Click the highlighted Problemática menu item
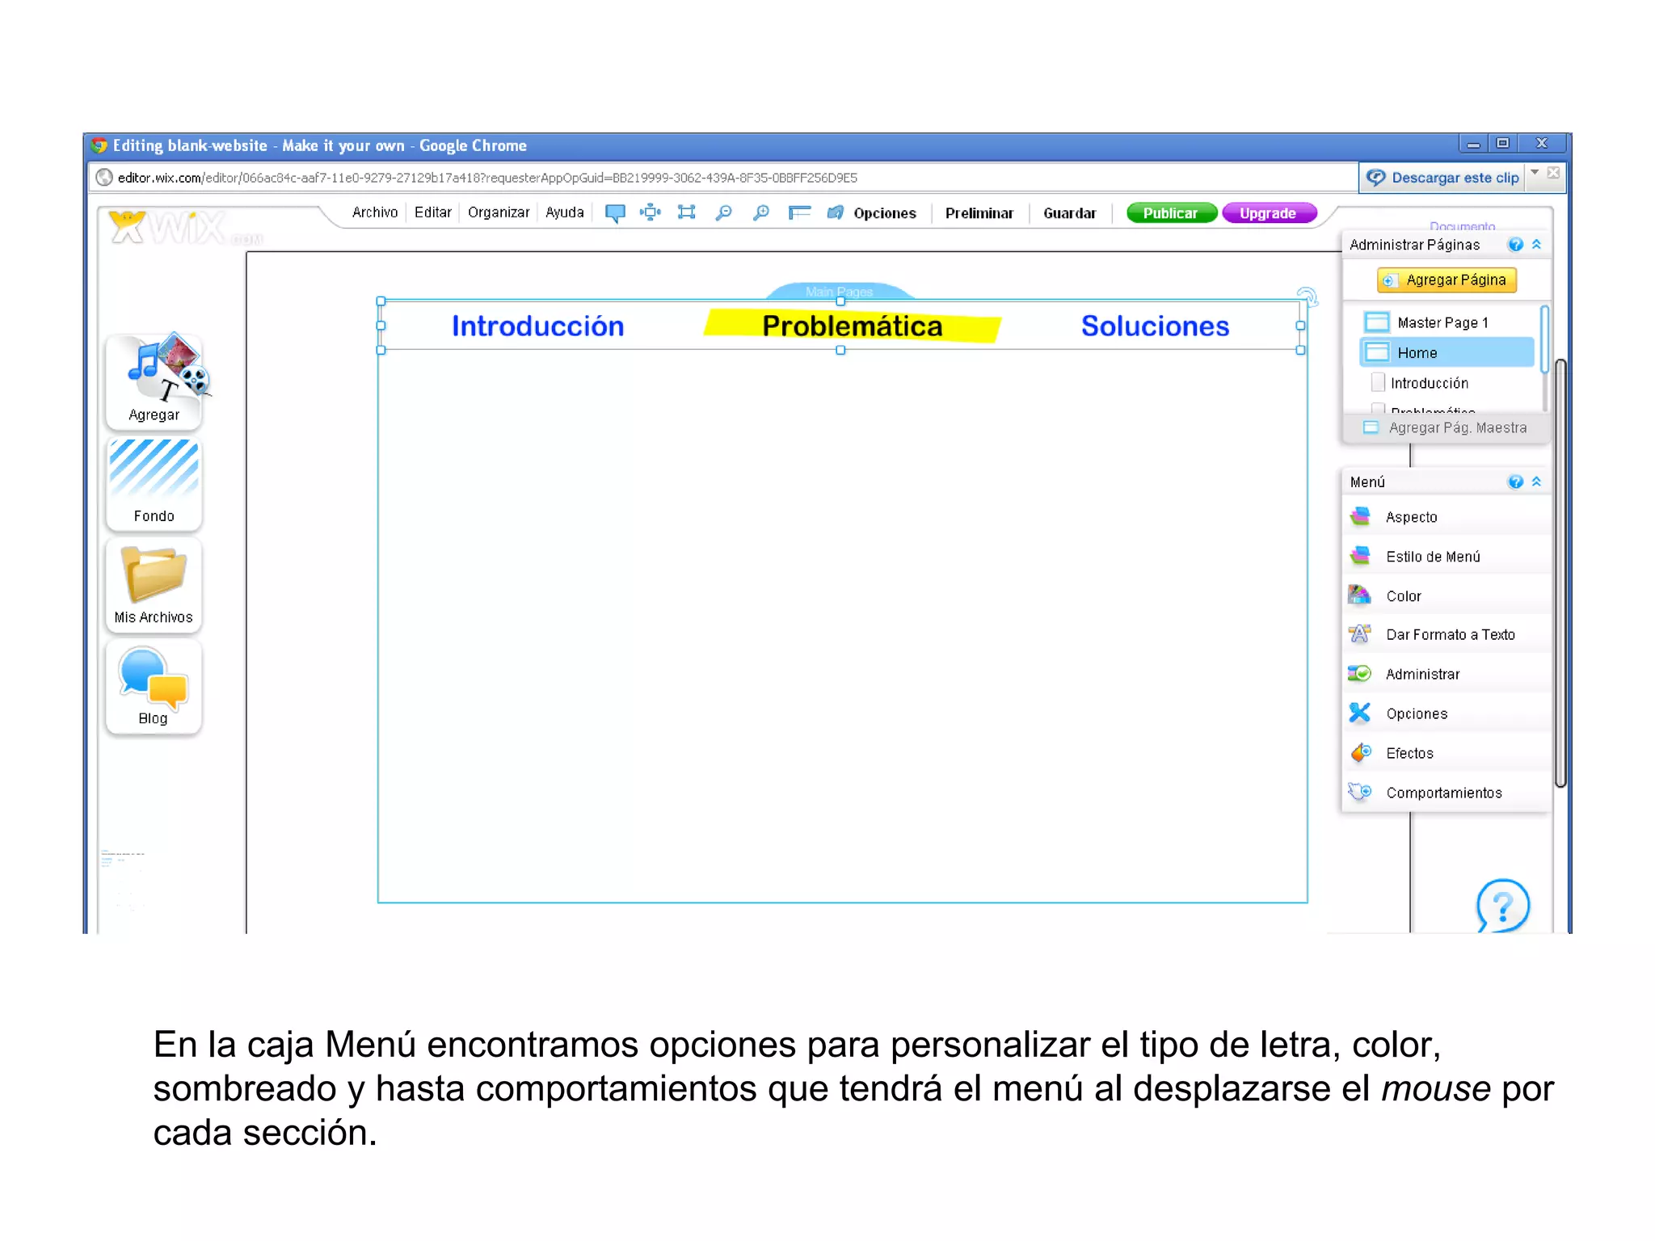This screenshot has width=1655, height=1241. pyautogui.click(x=853, y=326)
